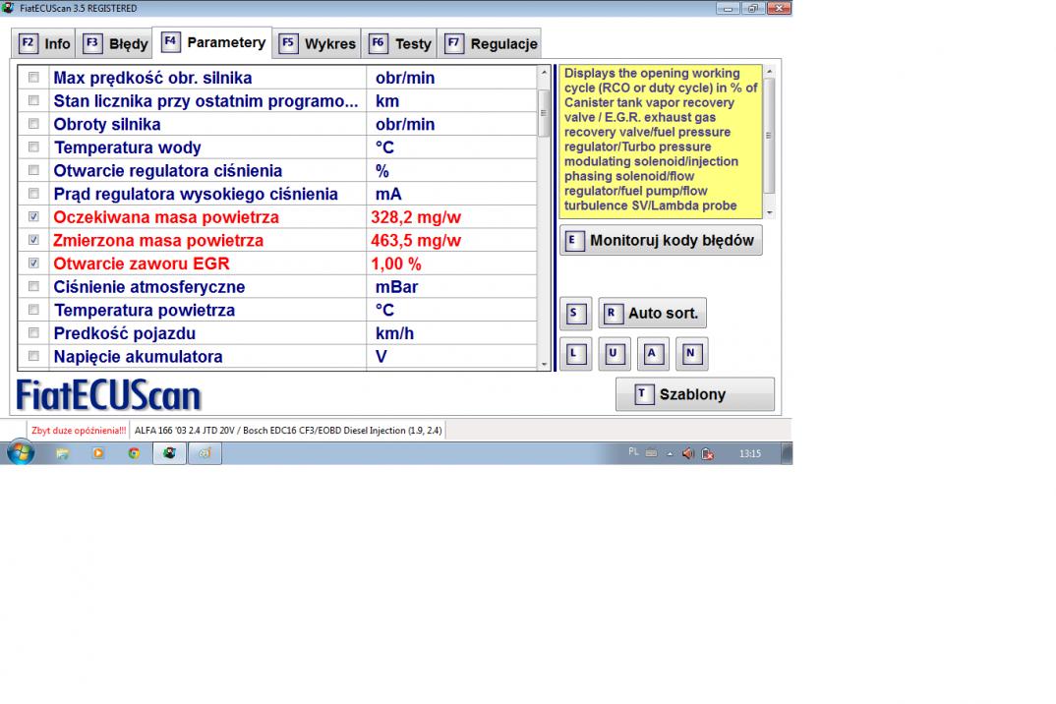Click the PL language indicator
1056x704 pixels.
pos(633,452)
